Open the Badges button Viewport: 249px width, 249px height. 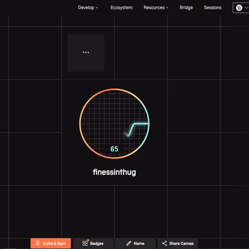(x=93, y=244)
